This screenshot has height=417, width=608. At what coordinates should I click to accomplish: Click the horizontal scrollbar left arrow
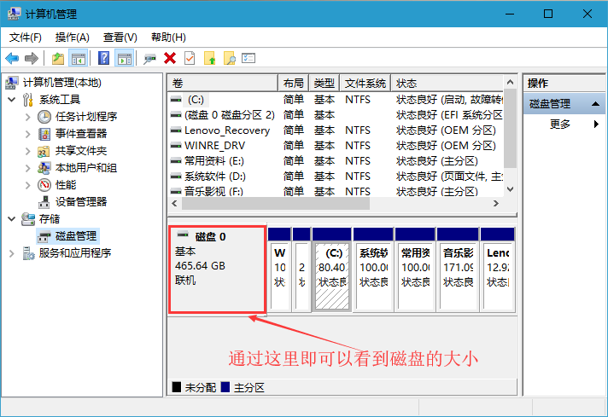pos(174,203)
